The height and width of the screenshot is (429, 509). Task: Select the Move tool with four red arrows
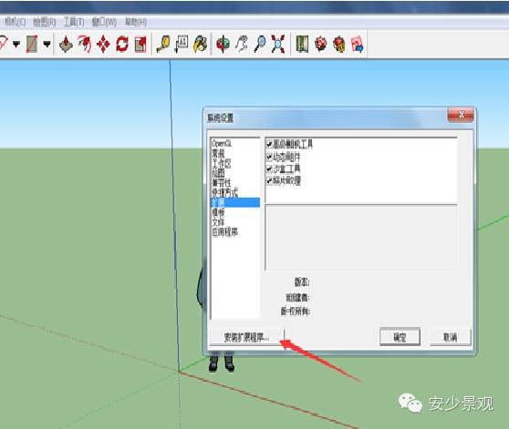coord(103,44)
